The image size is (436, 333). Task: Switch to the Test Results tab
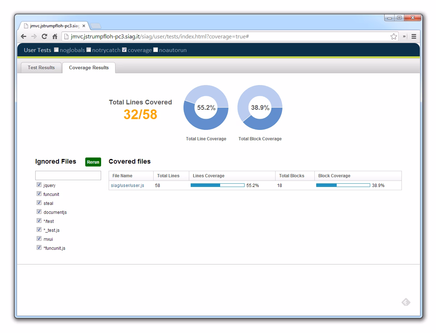coord(41,67)
